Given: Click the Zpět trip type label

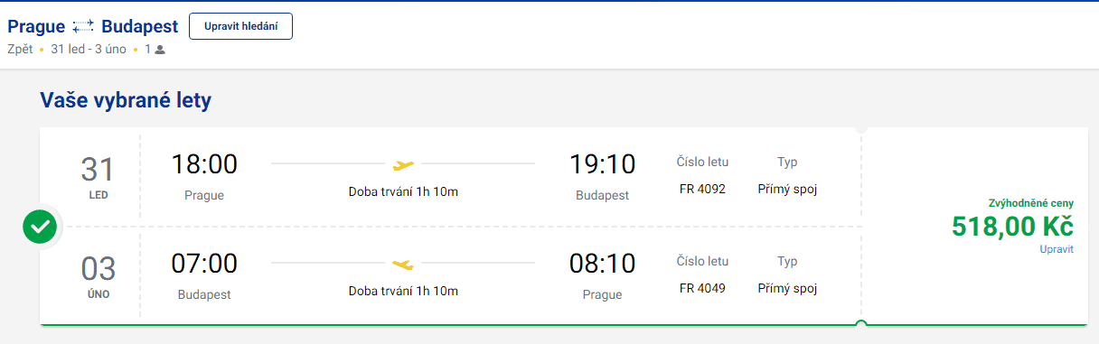Looking at the screenshot, I should (x=20, y=50).
